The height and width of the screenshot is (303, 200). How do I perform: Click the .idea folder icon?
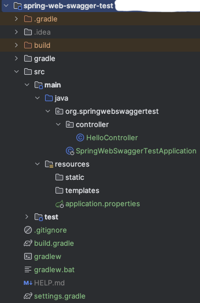click(28, 32)
